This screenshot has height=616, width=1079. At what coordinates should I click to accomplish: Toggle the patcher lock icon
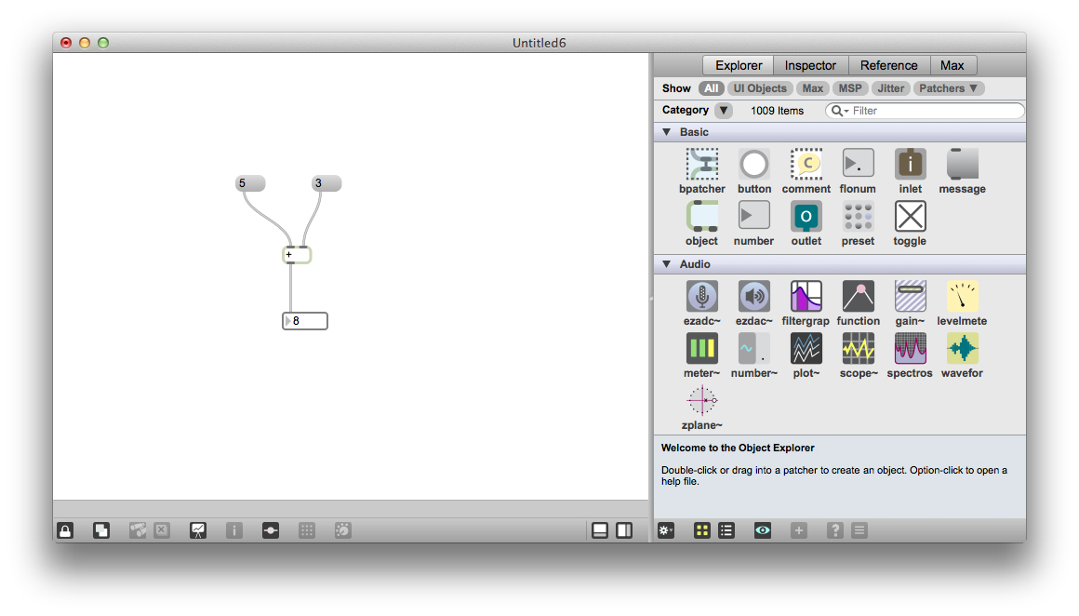65,530
